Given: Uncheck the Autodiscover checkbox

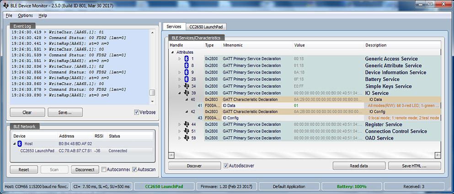Looking at the screenshot, I should (226, 166).
